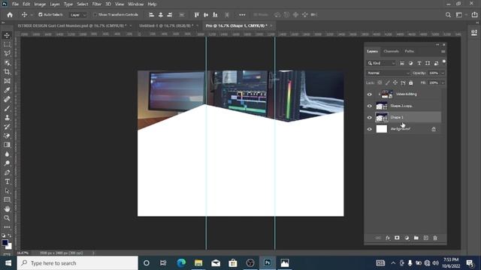The width and height of the screenshot is (481, 270).
Task: Hide the Shape 1 layer
Action: [x=369, y=118]
